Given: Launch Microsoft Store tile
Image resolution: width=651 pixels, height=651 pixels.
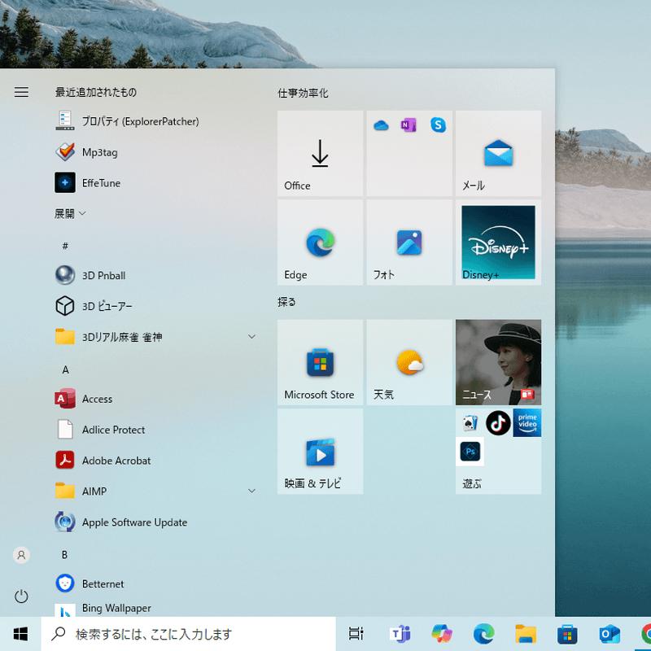Looking at the screenshot, I should (x=320, y=362).
